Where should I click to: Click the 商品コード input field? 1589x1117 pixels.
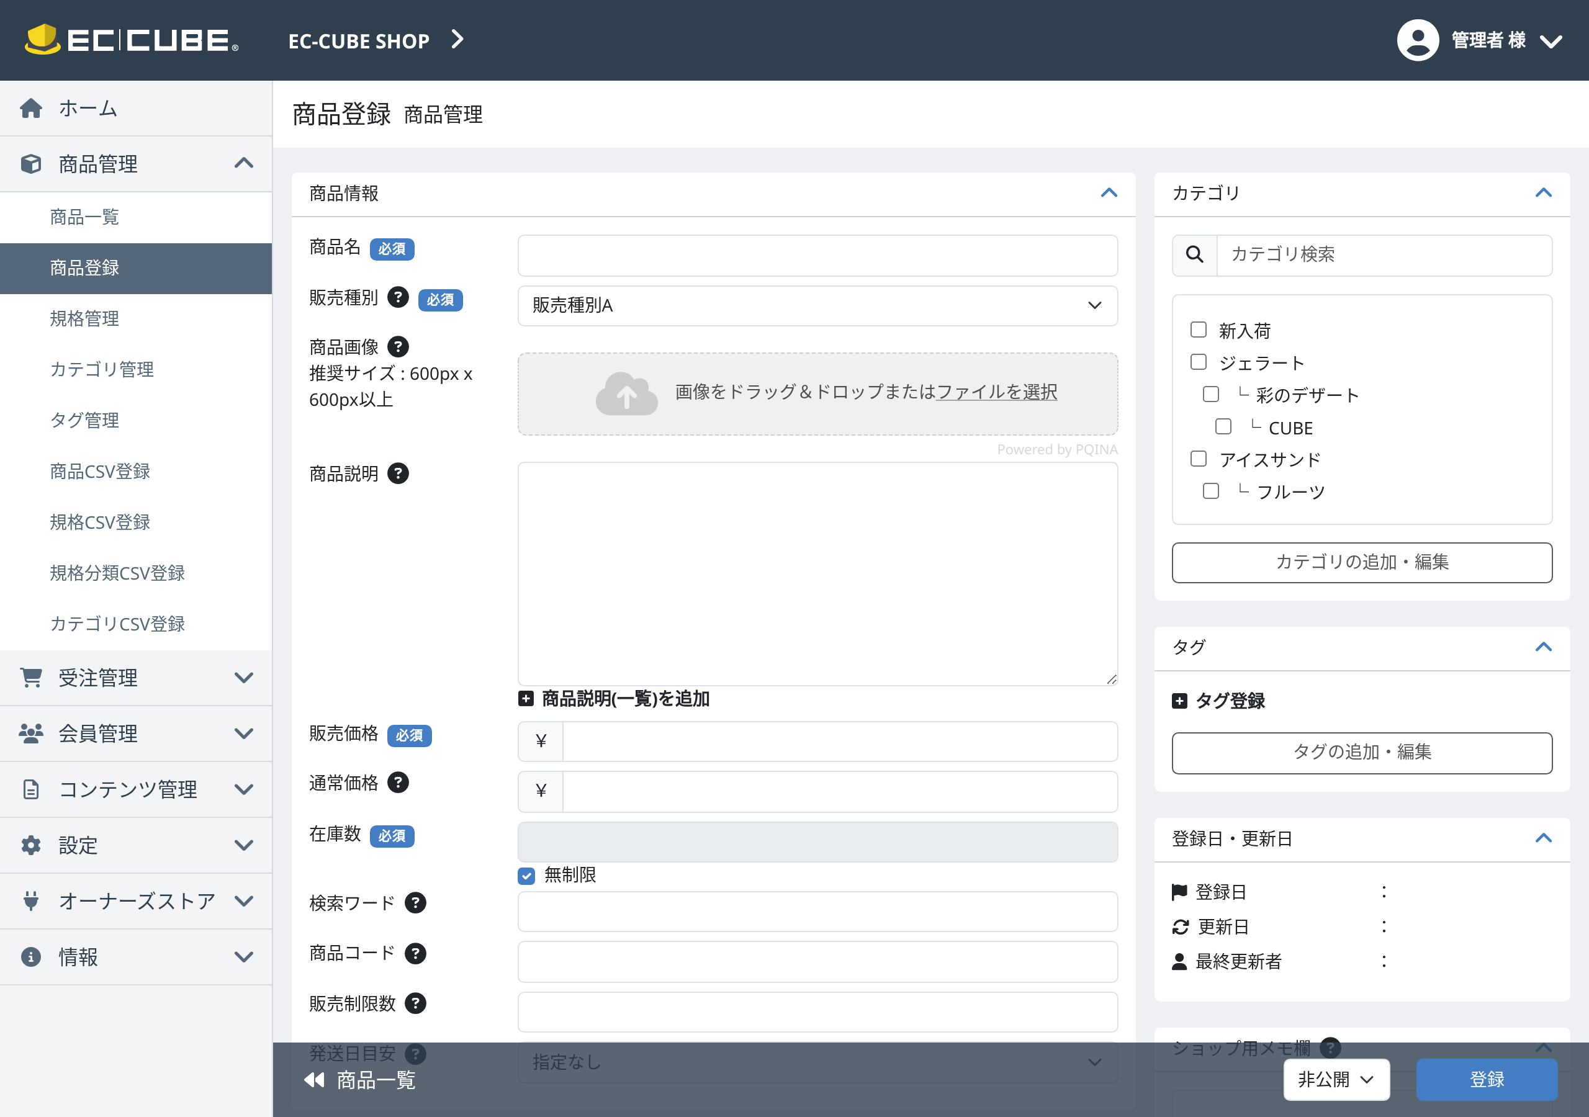(817, 962)
